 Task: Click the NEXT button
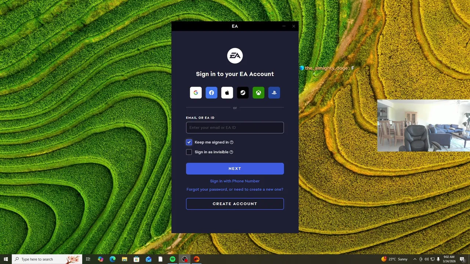pyautogui.click(x=235, y=169)
